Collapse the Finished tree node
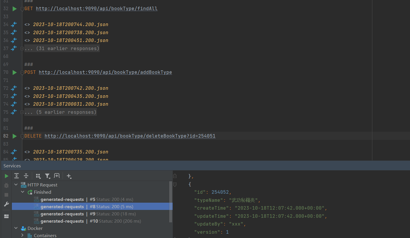This screenshot has width=410, height=238. tap(23, 192)
